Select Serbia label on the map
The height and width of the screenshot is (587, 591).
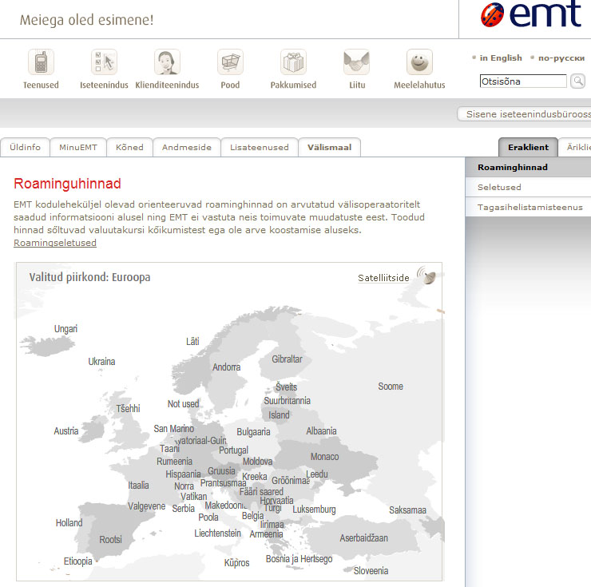pyautogui.click(x=183, y=509)
